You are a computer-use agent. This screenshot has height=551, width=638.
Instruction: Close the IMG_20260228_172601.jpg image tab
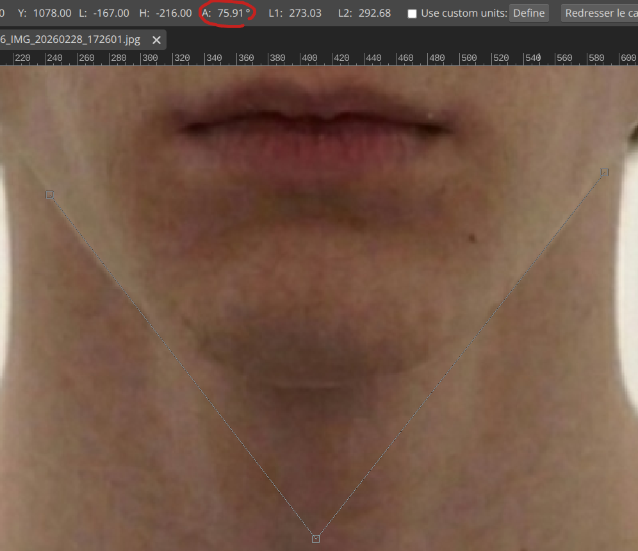point(156,39)
